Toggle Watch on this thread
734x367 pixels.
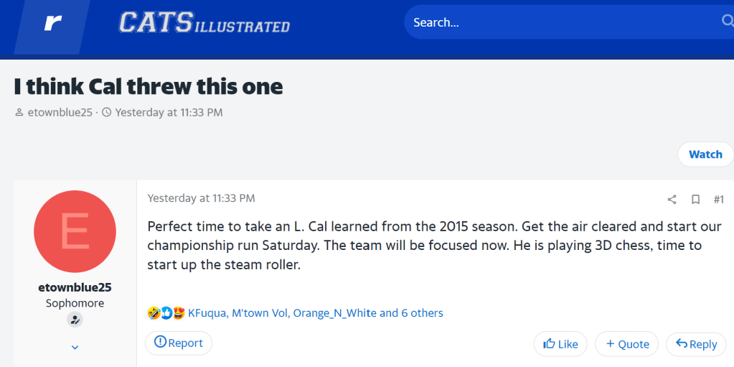pyautogui.click(x=705, y=154)
